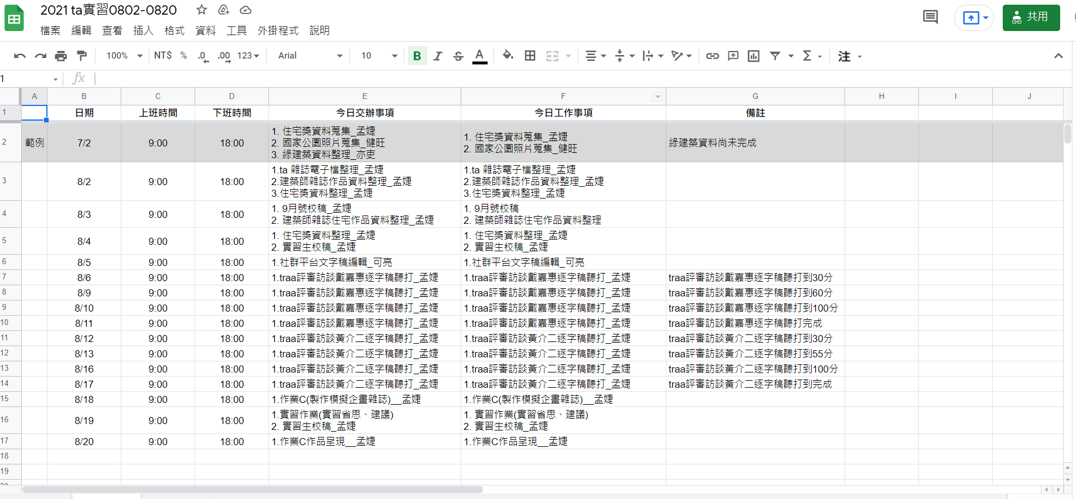Expand the font size 10 dropdown
The image size is (1076, 499).
pos(379,56)
